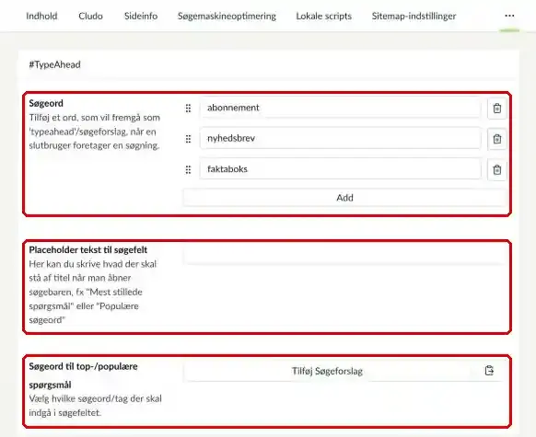Open the Sitemap-indstillinger tab

pyautogui.click(x=414, y=16)
